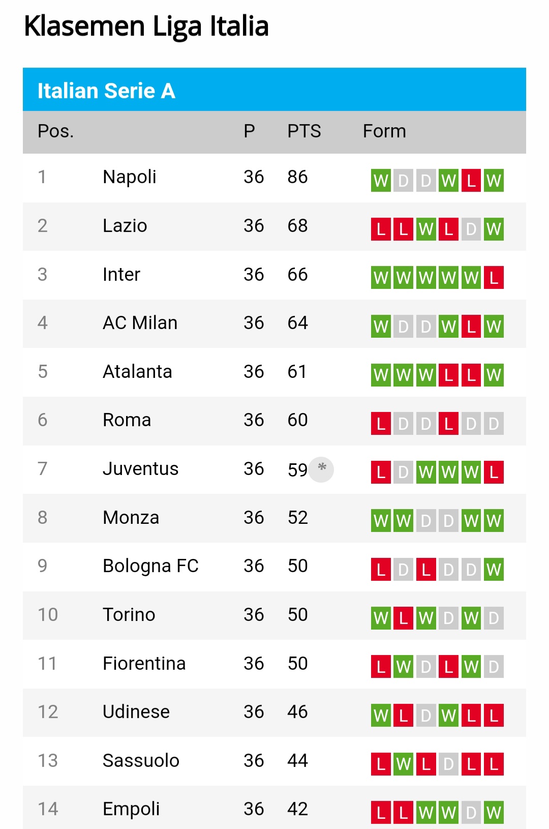Click the last green W in Atalanta's form

click(494, 375)
